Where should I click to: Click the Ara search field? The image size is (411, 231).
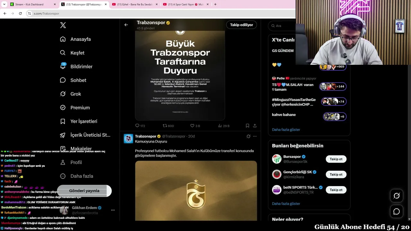[282, 26]
